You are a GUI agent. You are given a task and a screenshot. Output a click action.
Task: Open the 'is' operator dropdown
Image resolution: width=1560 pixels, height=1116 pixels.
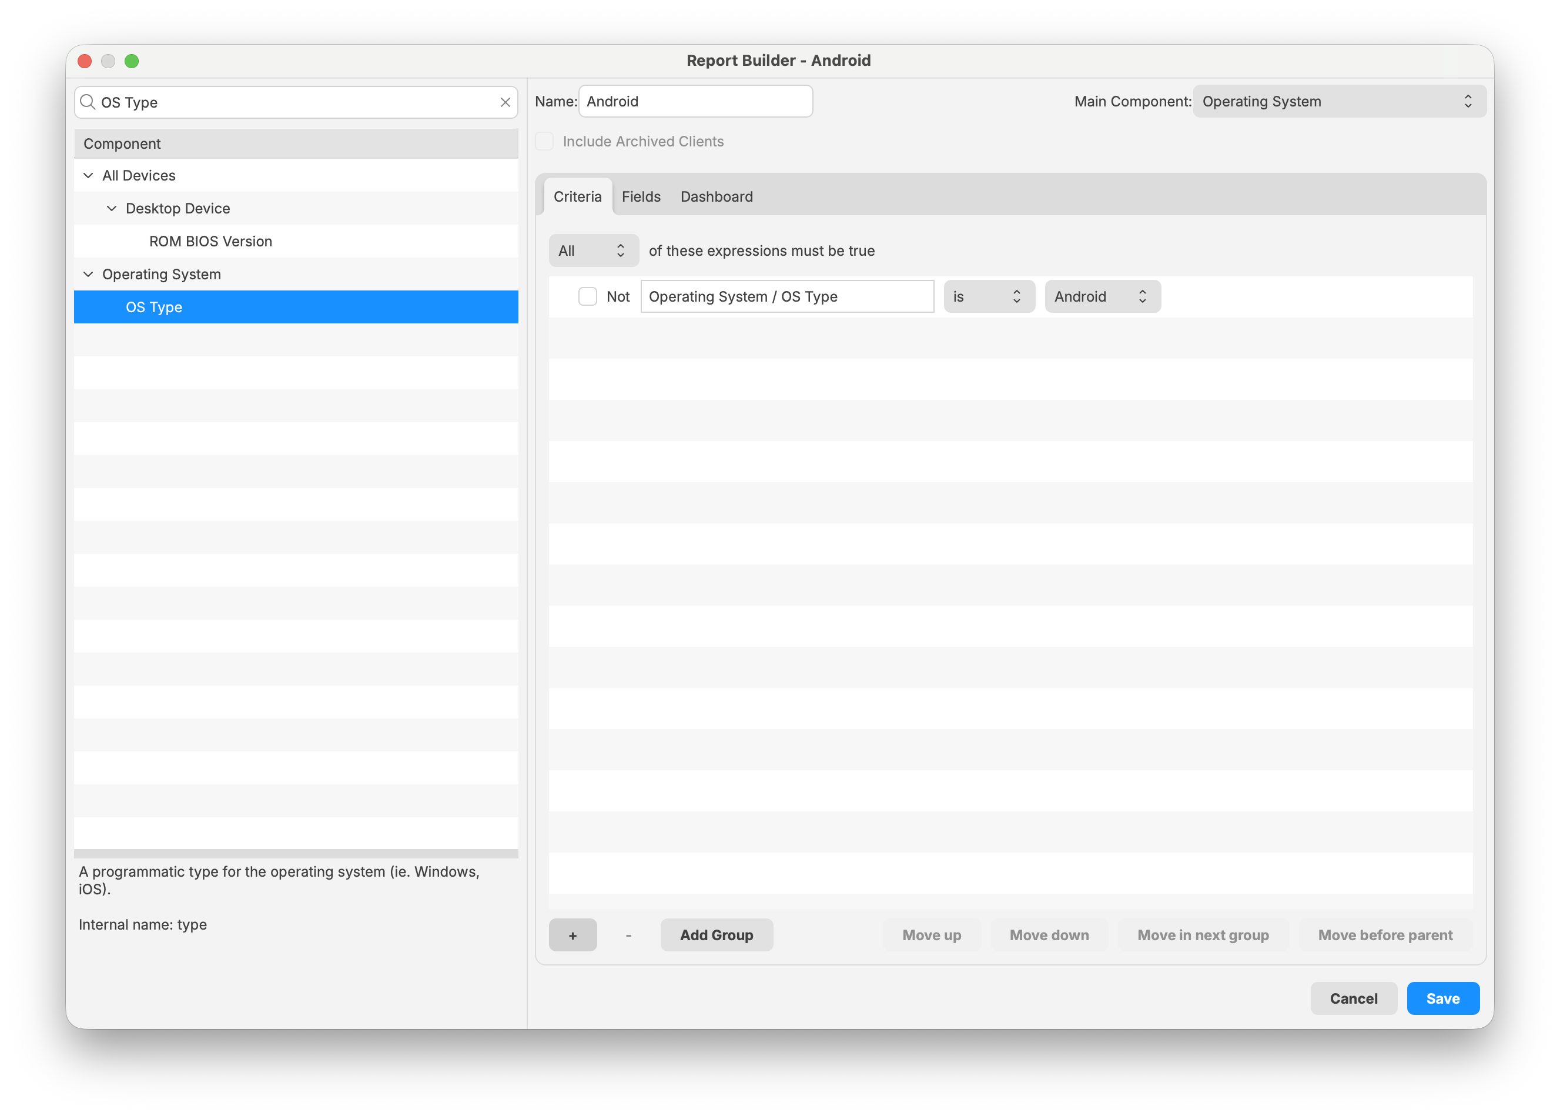(989, 296)
